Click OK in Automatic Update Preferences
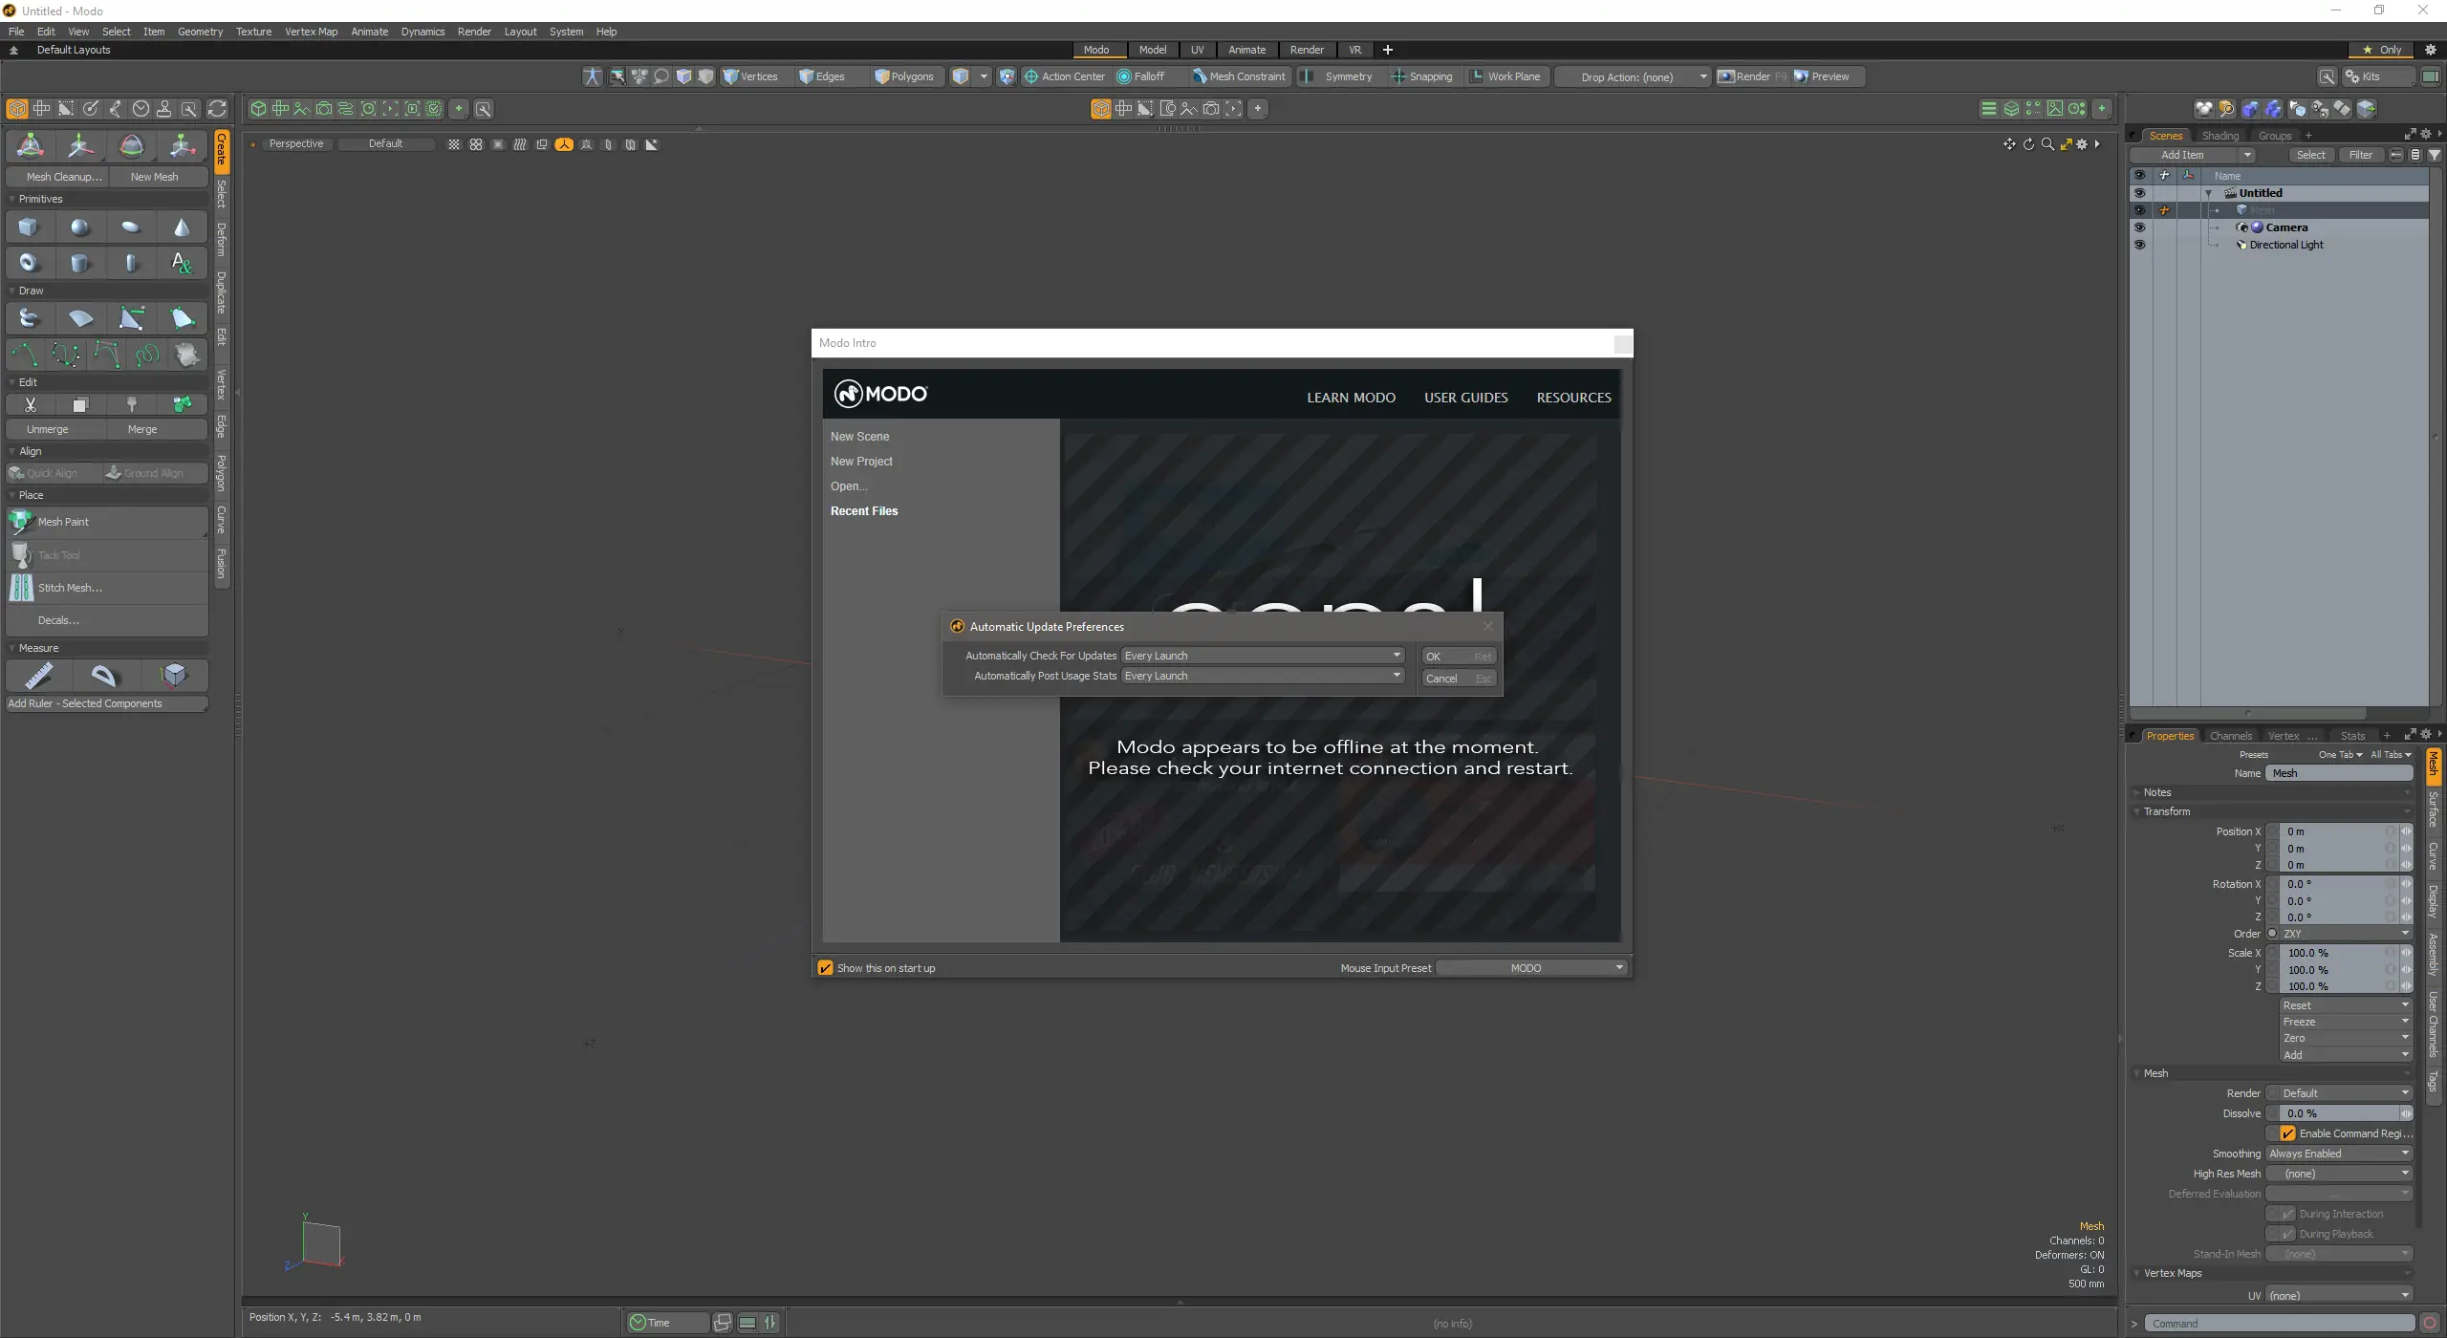The height and width of the screenshot is (1338, 2447). [x=1457, y=657]
